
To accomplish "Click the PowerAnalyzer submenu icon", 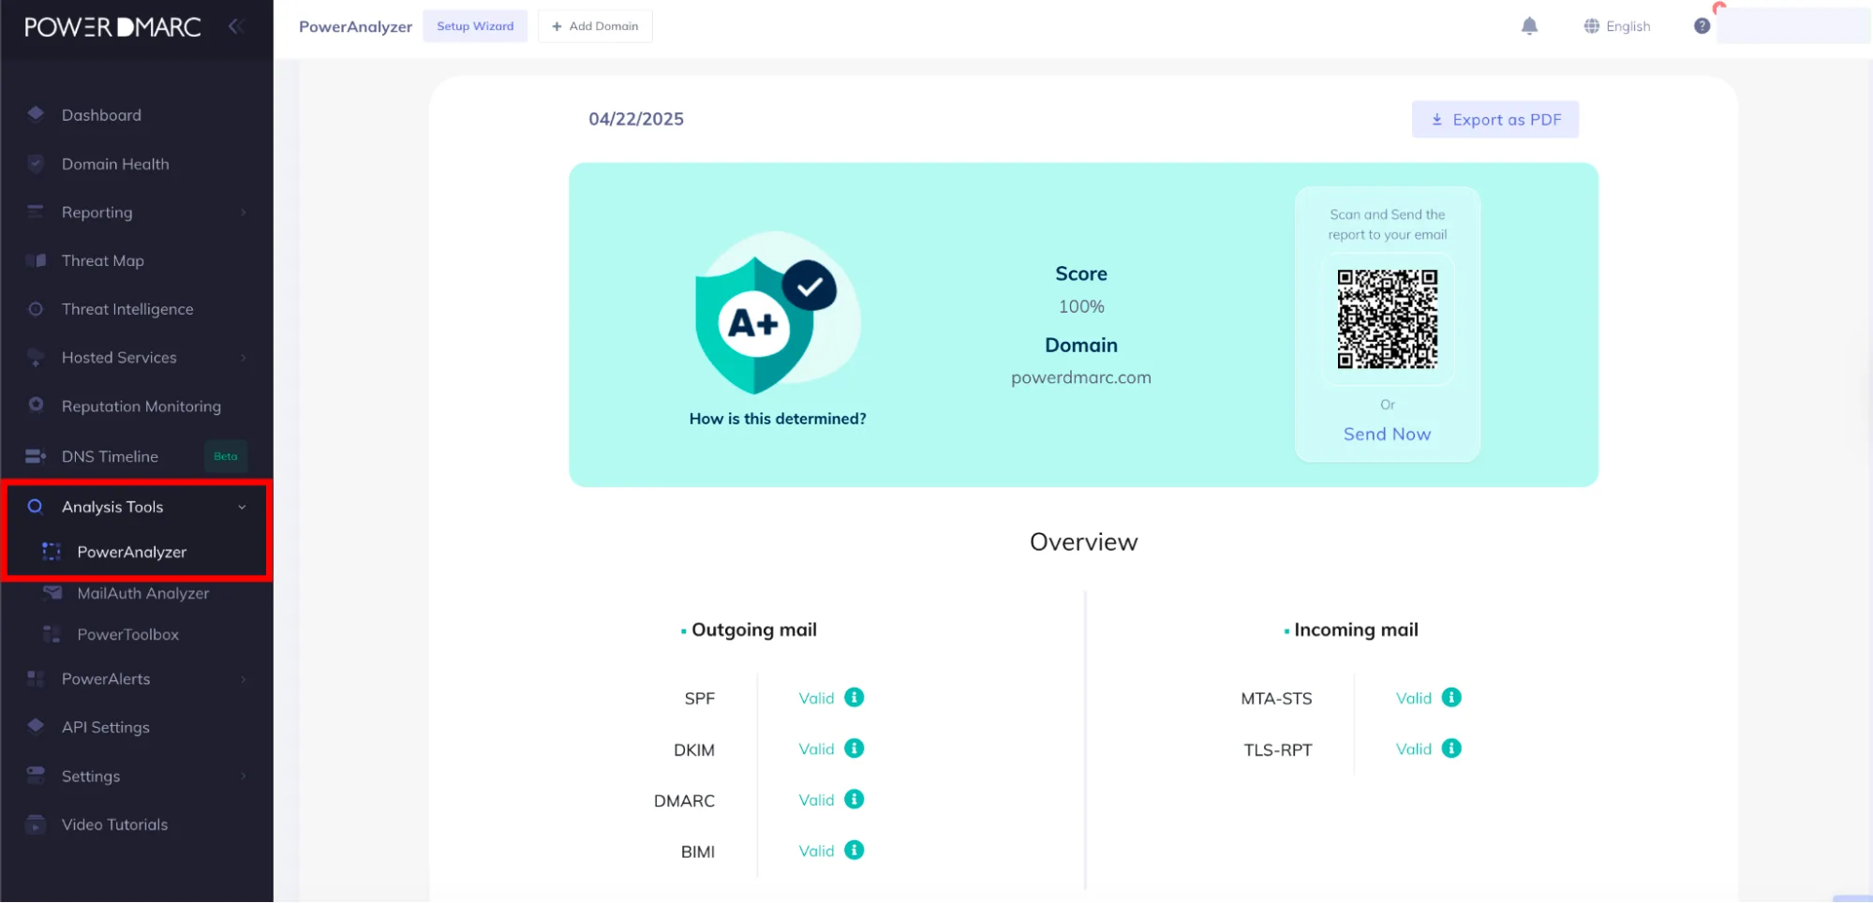I will tap(52, 552).
